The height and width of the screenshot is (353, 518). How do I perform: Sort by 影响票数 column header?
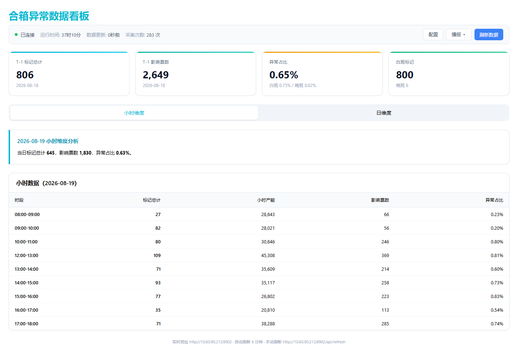(x=380, y=200)
